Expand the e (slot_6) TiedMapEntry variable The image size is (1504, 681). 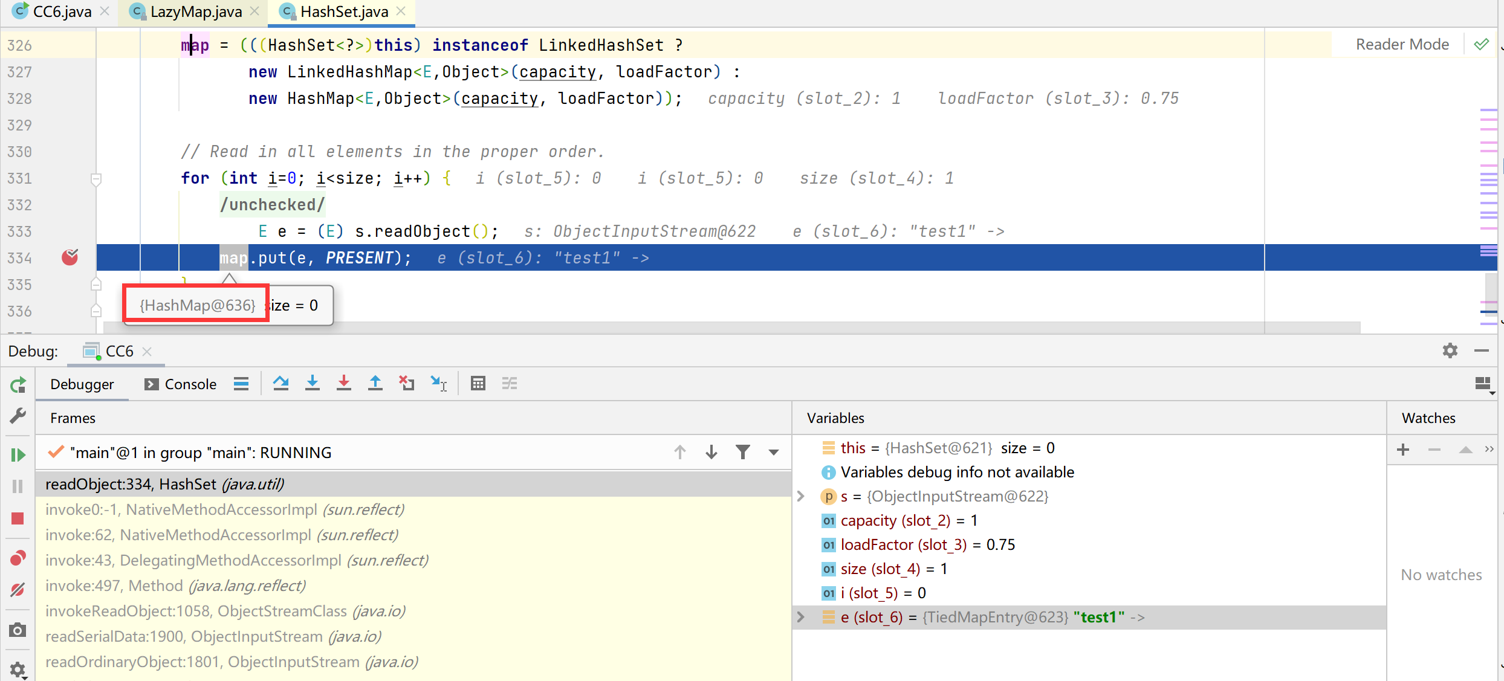pos(801,617)
